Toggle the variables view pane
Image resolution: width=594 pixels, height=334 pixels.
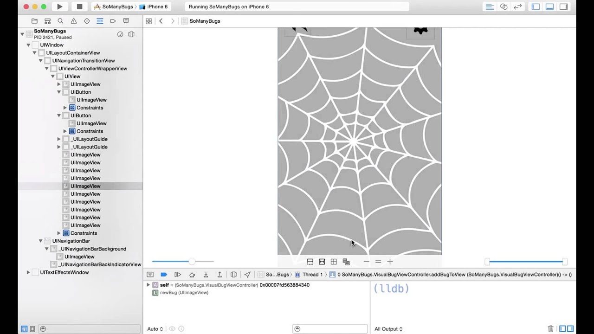[562, 328]
